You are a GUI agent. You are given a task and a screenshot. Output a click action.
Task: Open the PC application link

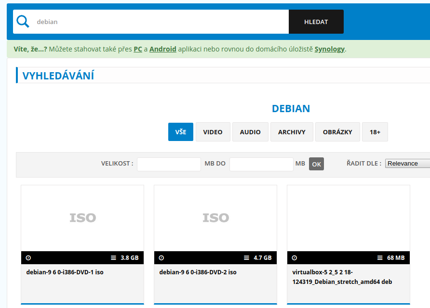pos(138,49)
